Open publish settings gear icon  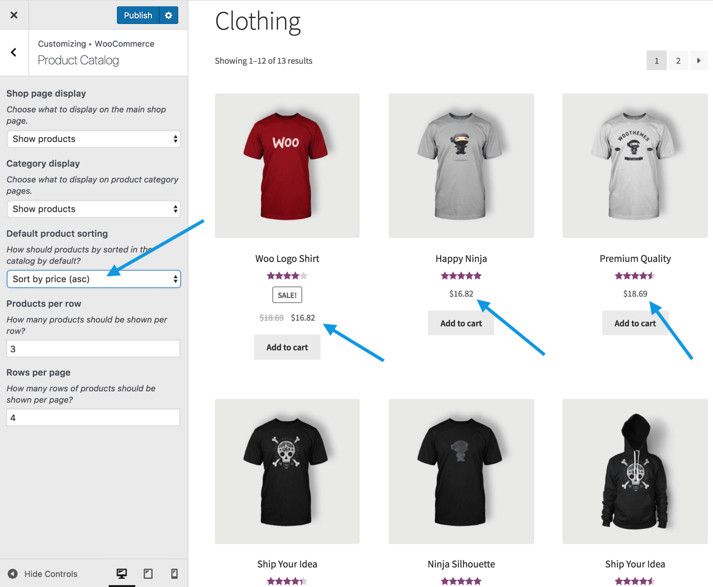168,15
